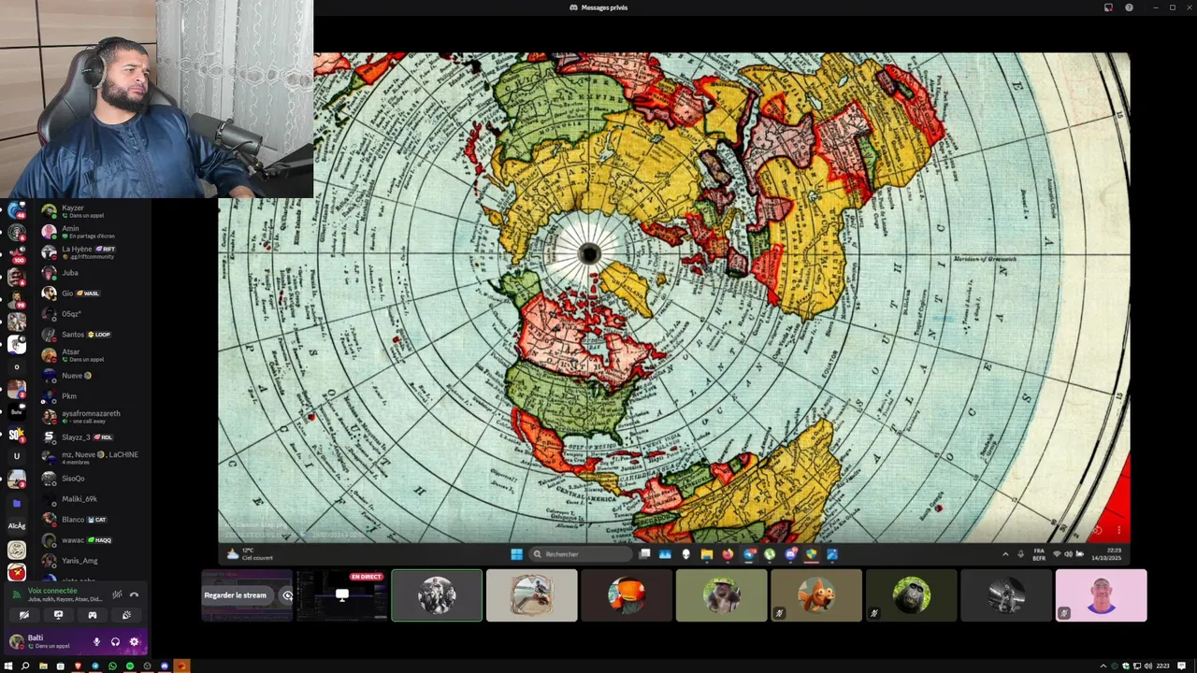Select Yanis_Amg in messages list
This screenshot has height=673, width=1197.
point(92,561)
